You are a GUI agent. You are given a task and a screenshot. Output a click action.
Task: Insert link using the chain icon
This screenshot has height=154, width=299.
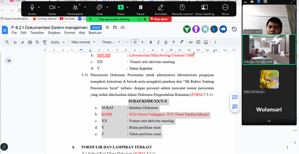(x=191, y=42)
